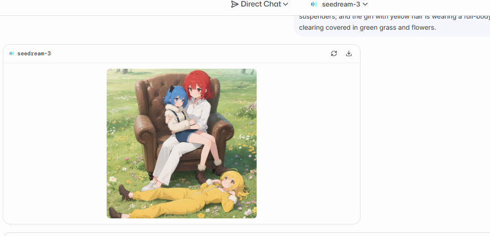
Task: Click the user prompt message bubble
Action: (x=392, y=24)
